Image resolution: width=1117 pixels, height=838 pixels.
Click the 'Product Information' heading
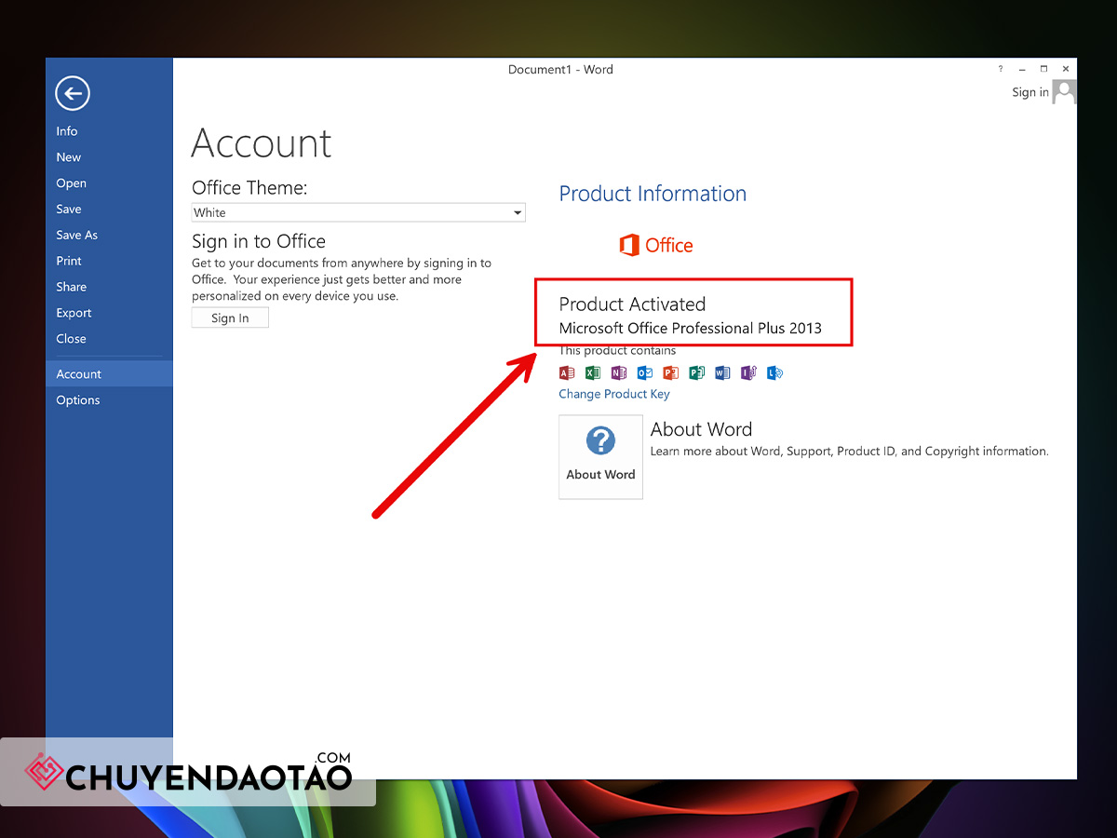coord(653,194)
